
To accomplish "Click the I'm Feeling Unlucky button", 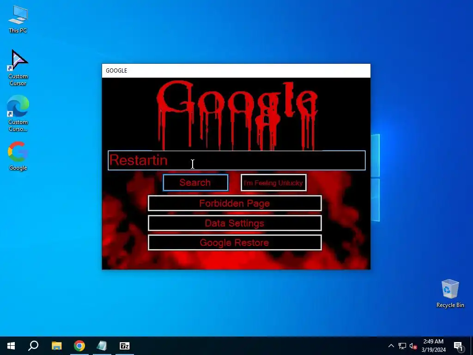I will click(273, 183).
